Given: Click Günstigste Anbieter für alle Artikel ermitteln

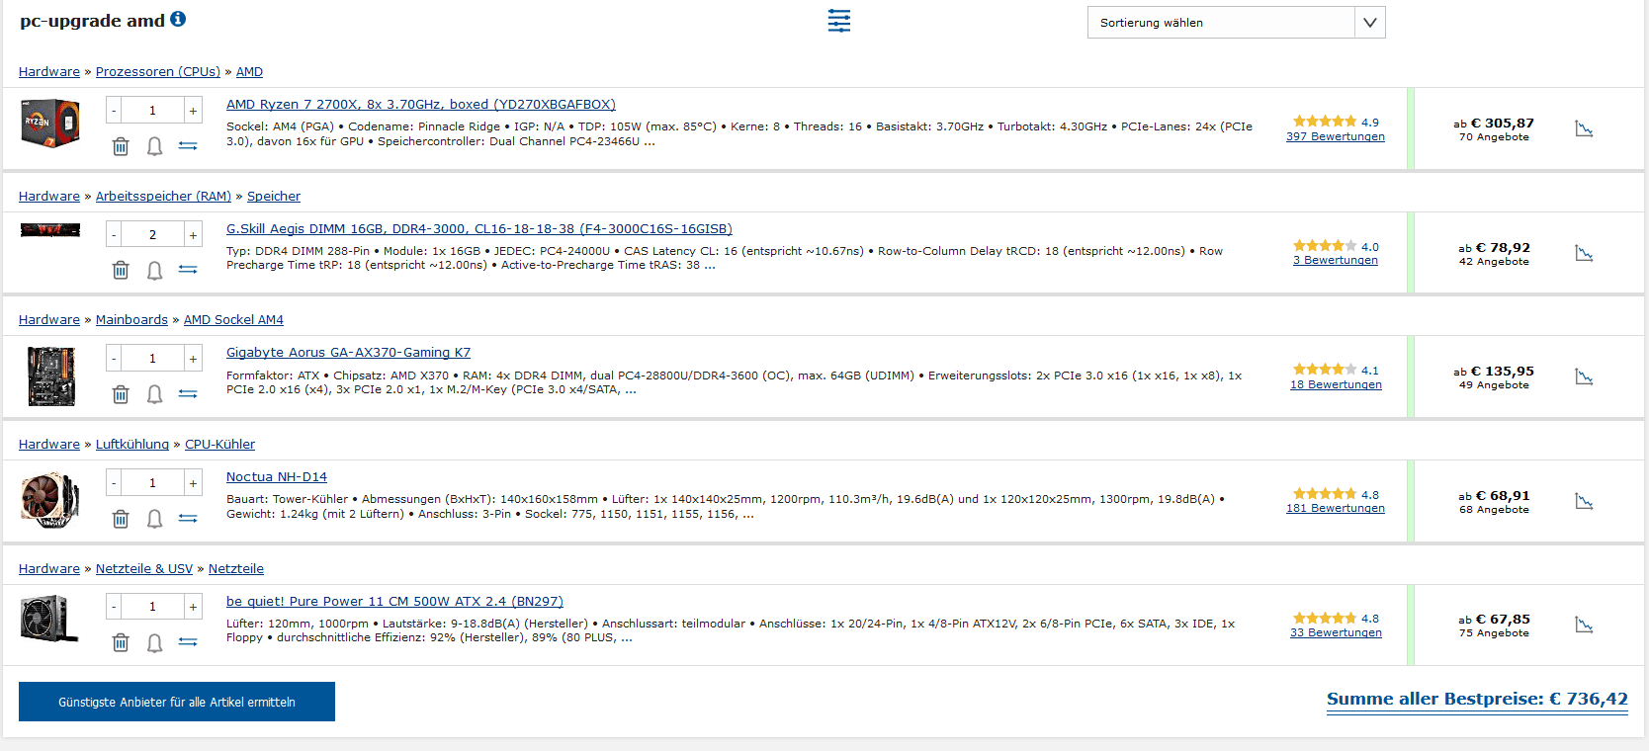Looking at the screenshot, I should pos(177,702).
